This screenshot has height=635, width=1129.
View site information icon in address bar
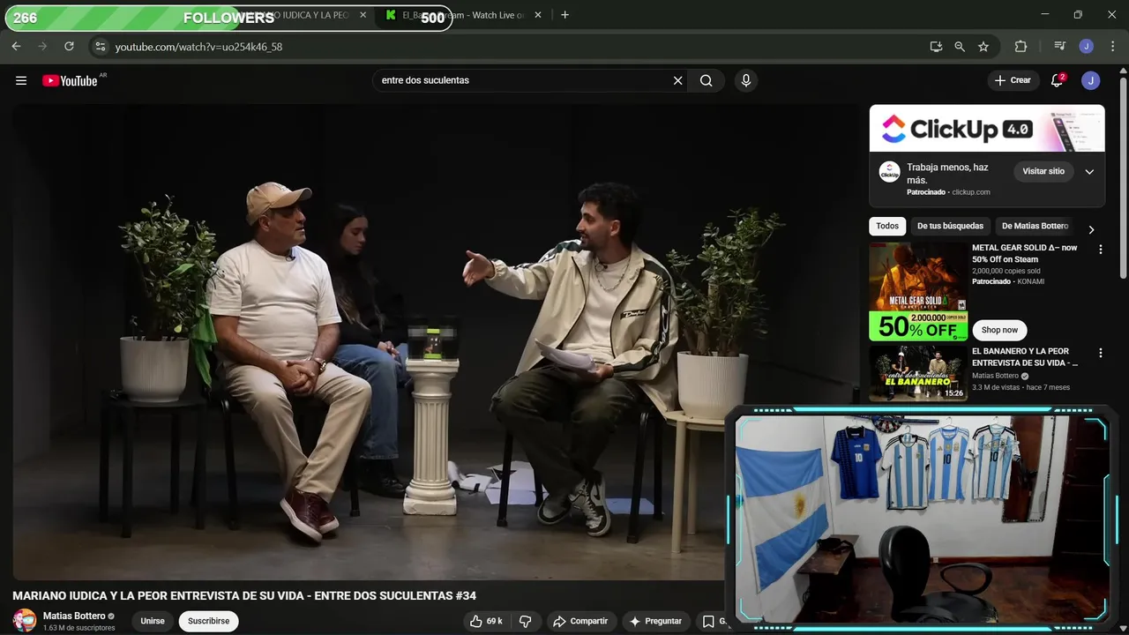click(x=100, y=47)
